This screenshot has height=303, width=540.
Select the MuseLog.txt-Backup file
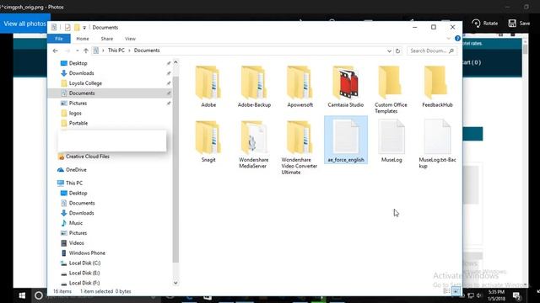(x=437, y=144)
